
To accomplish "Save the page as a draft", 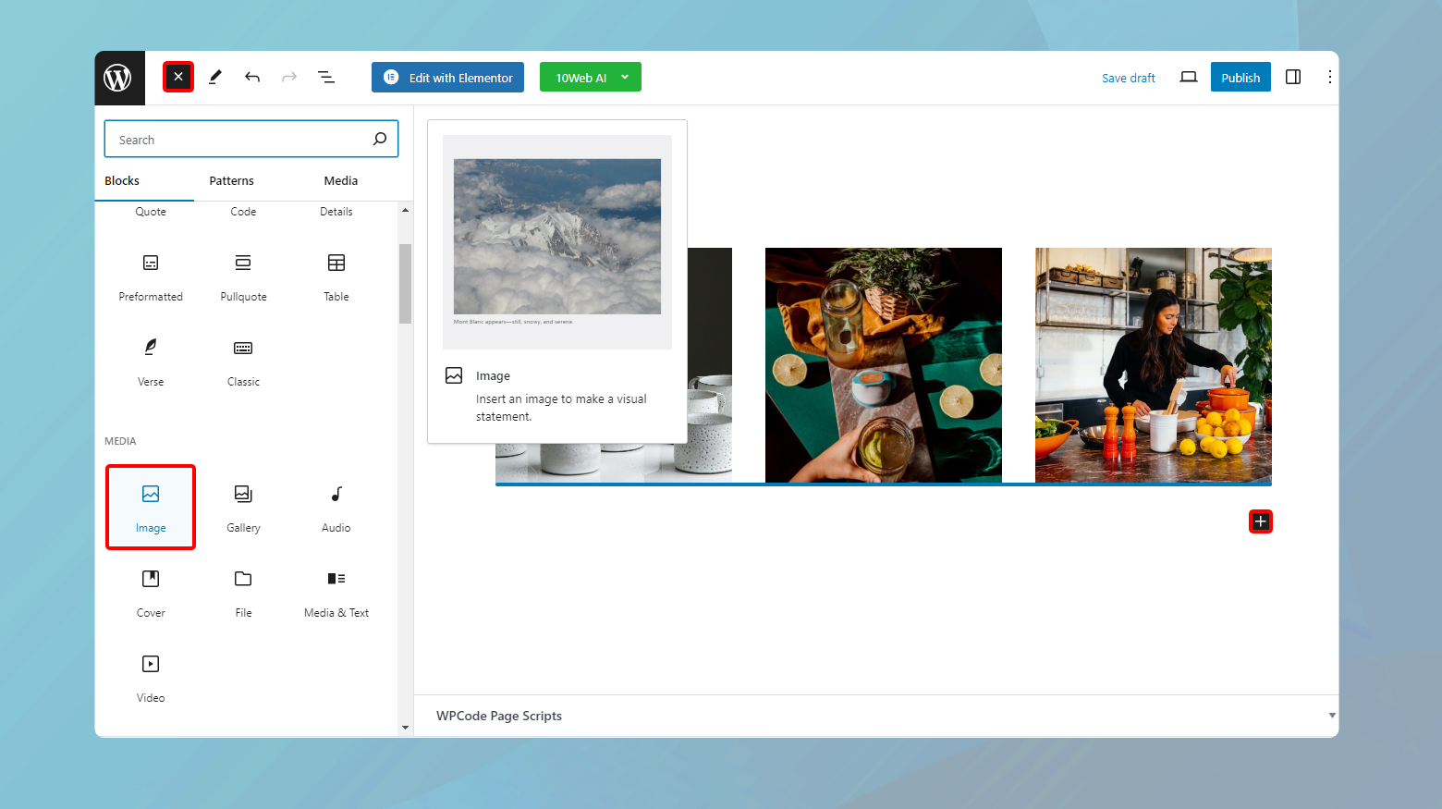I will (x=1128, y=78).
